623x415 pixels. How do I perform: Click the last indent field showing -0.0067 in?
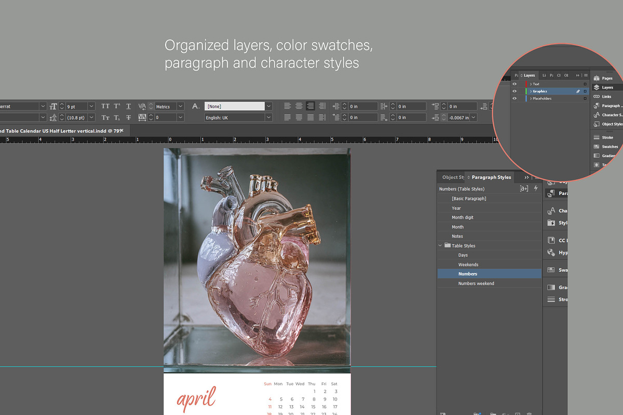point(459,118)
